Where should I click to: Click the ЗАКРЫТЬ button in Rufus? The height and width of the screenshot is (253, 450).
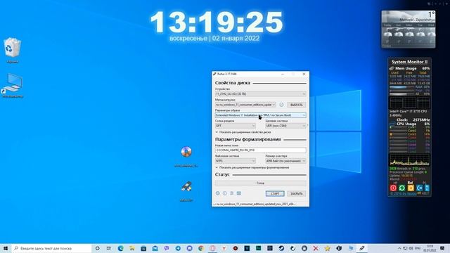pyautogui.click(x=297, y=194)
